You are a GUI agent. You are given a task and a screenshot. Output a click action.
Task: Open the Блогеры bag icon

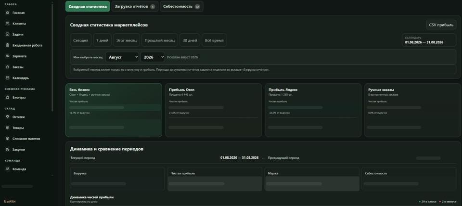click(x=8, y=97)
